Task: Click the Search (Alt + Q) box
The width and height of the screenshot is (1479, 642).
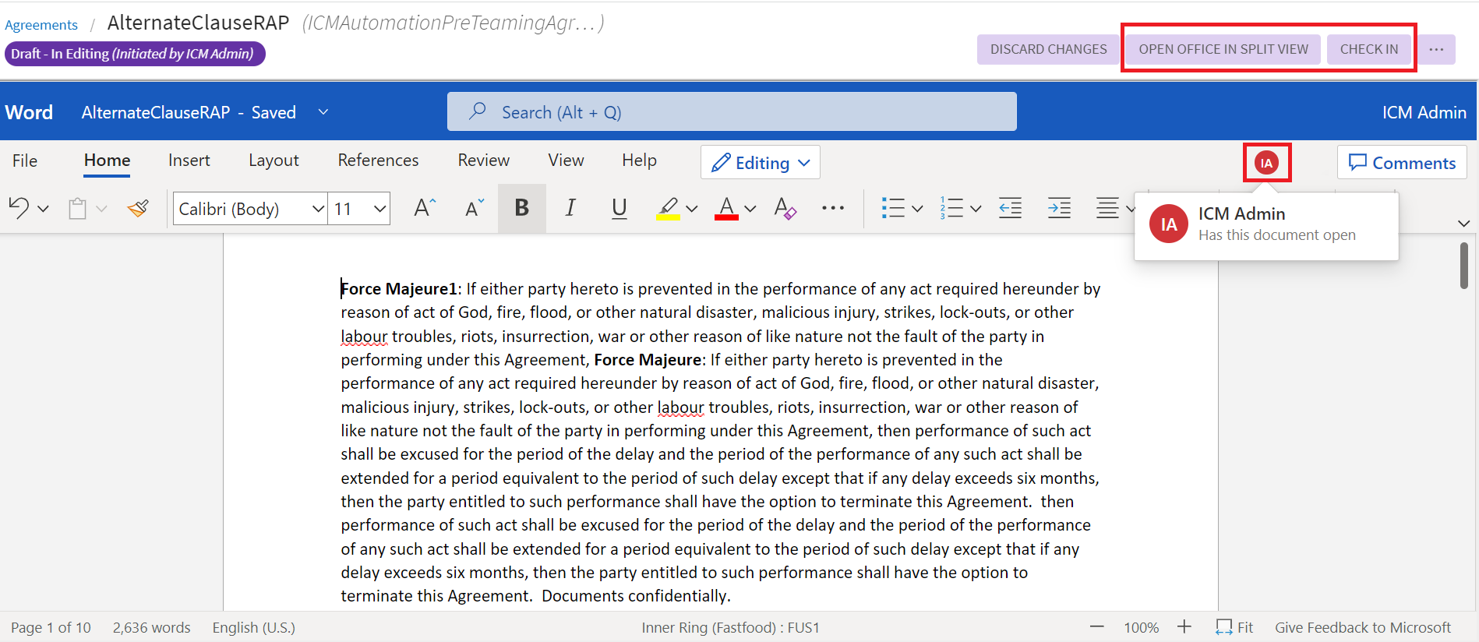Action: pos(732,112)
